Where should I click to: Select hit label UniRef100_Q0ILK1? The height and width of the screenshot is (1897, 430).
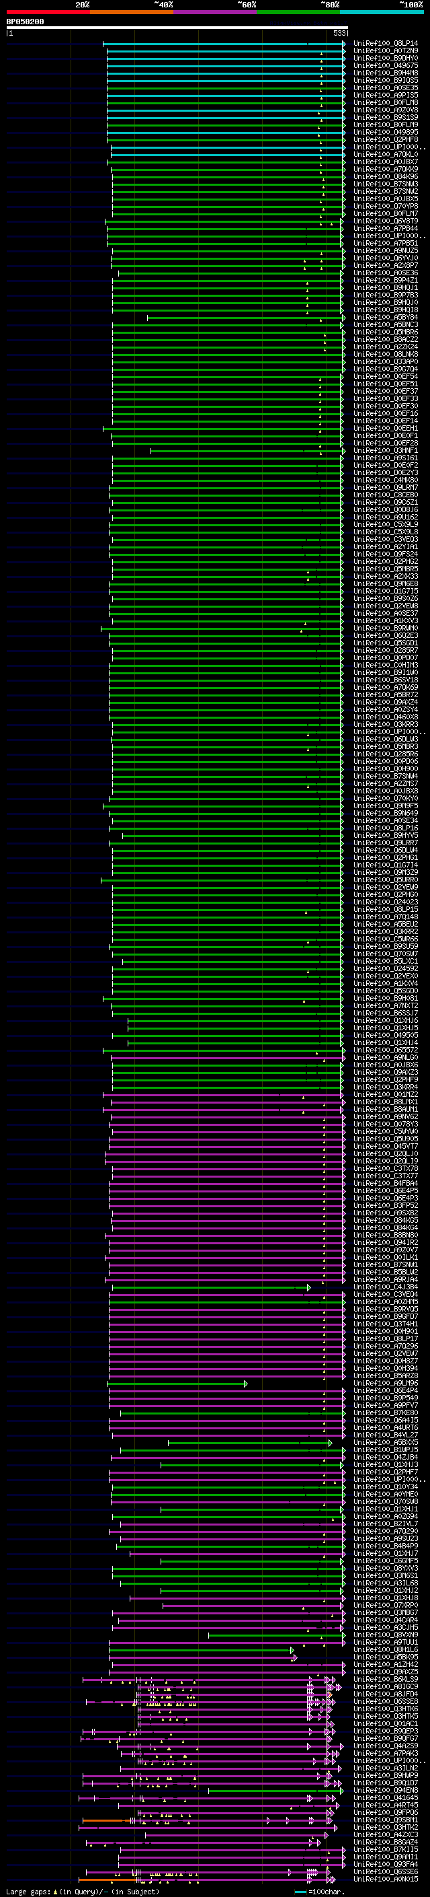tap(386, 1258)
